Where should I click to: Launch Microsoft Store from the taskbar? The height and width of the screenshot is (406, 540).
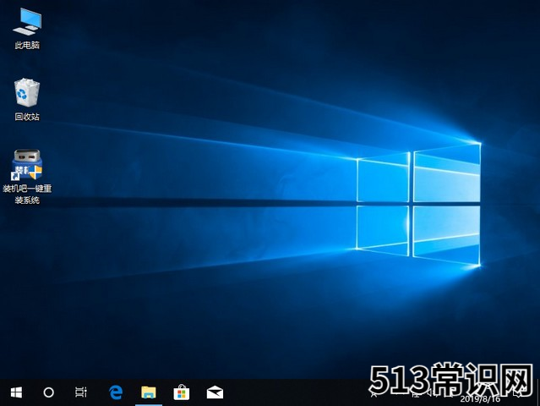tap(182, 392)
